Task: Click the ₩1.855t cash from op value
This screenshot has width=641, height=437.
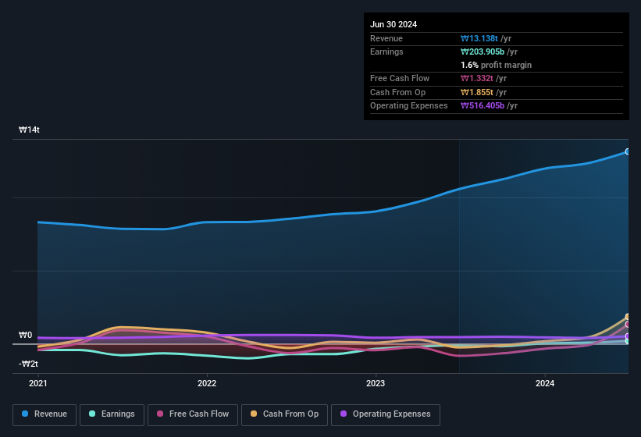Action: pos(477,92)
